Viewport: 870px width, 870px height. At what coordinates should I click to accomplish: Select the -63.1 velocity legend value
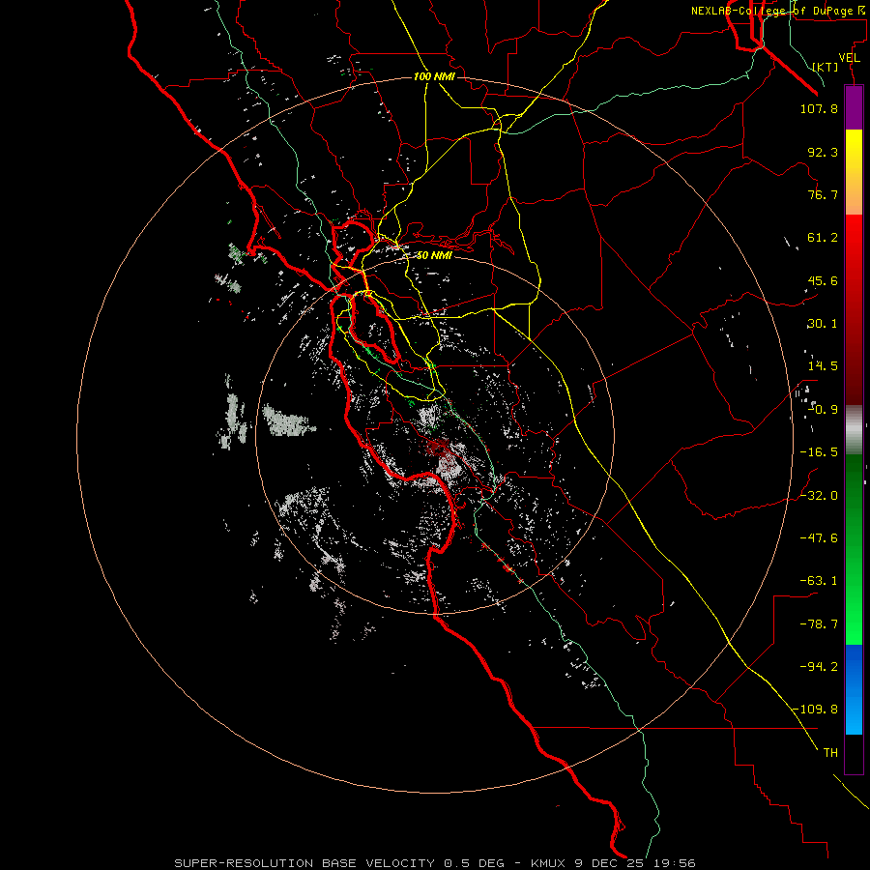coord(819,581)
